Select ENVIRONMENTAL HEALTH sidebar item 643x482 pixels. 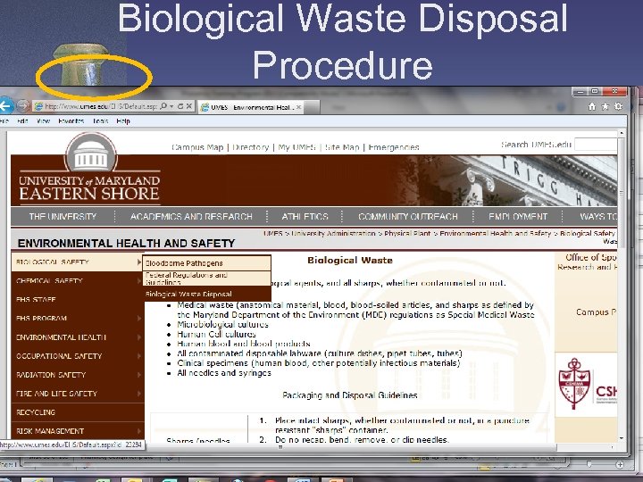(77, 337)
